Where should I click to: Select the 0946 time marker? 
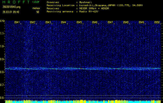95,22
